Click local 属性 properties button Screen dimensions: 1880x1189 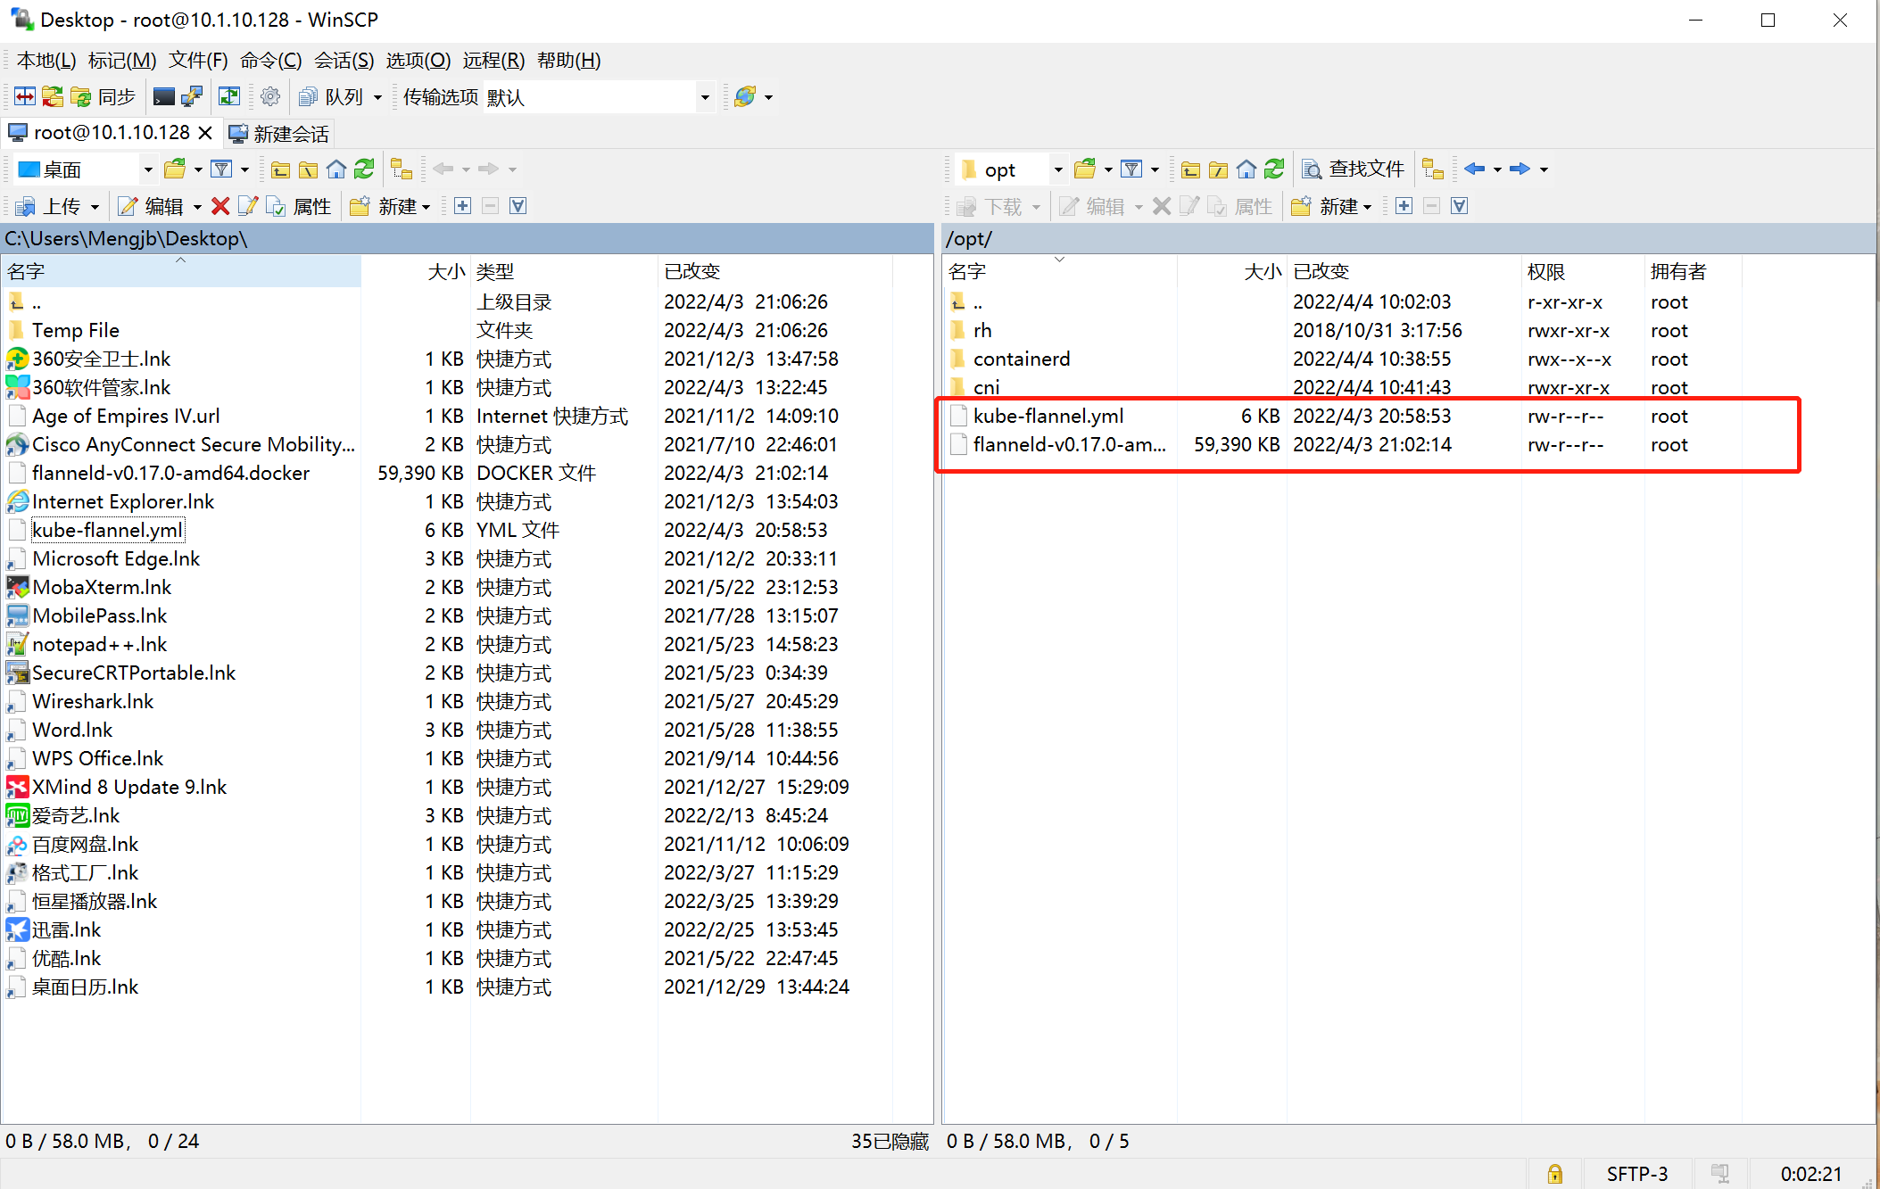click(x=299, y=206)
